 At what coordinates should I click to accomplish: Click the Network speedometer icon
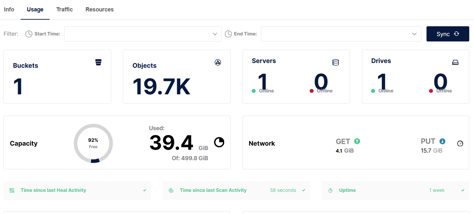[460, 143]
